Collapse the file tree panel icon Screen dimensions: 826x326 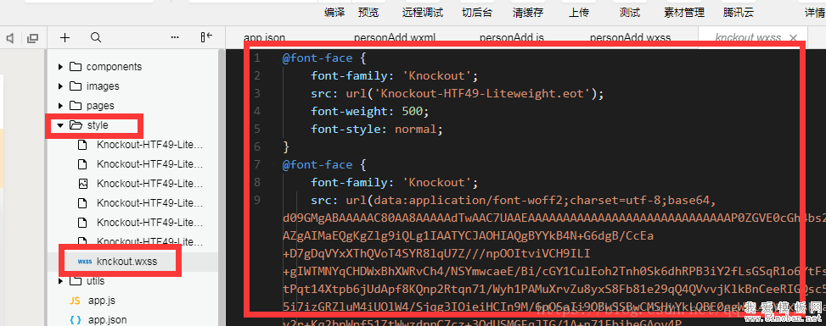tap(206, 36)
